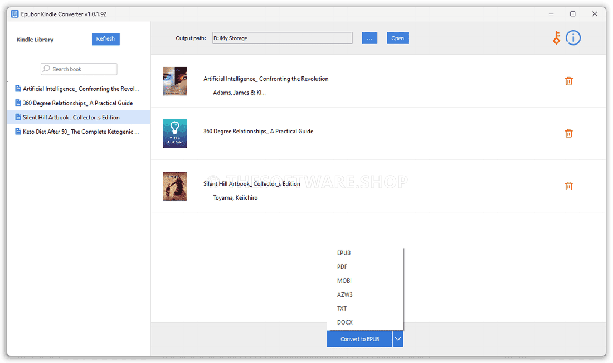Open the Silent Hill Artbook cover thumbnail
This screenshot has height=363, width=613.
(175, 186)
